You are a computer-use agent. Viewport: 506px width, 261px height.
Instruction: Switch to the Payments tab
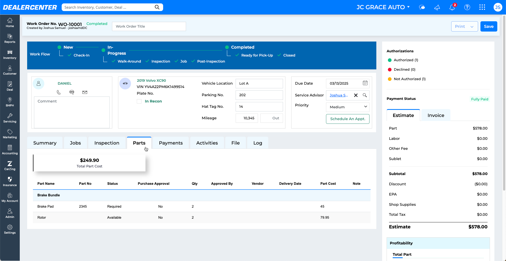coord(171,143)
